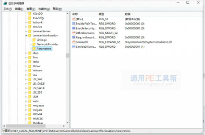Expand the KtmRm tree node

(x=26, y=27)
